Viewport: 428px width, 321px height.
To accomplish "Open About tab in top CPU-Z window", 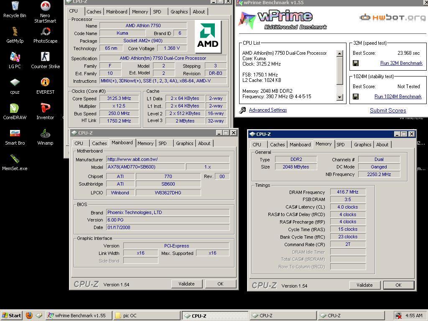I will coord(199,12).
